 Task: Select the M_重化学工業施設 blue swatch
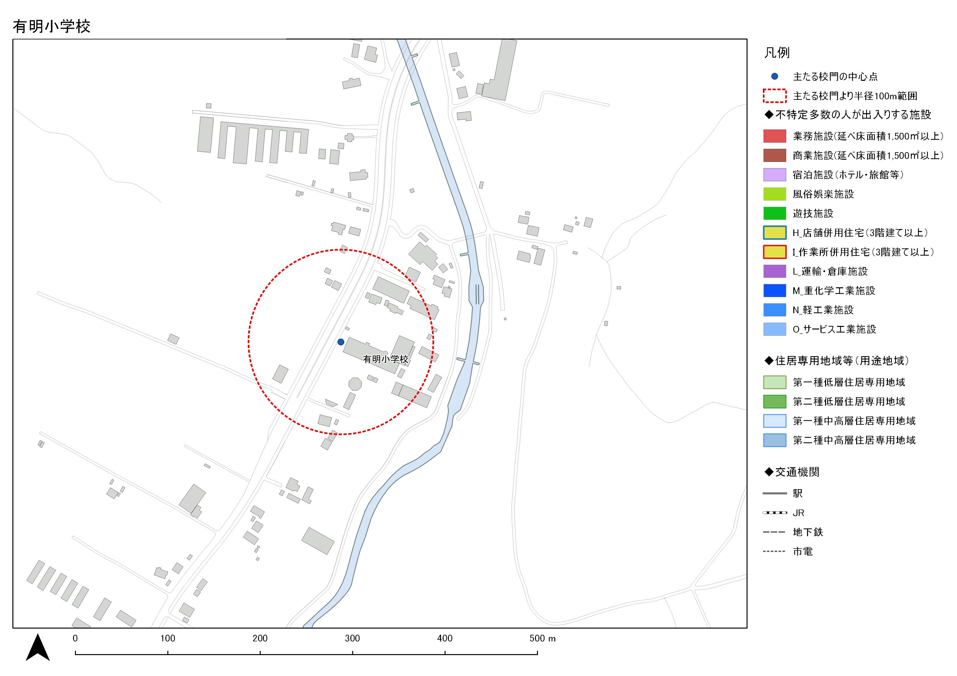(775, 291)
